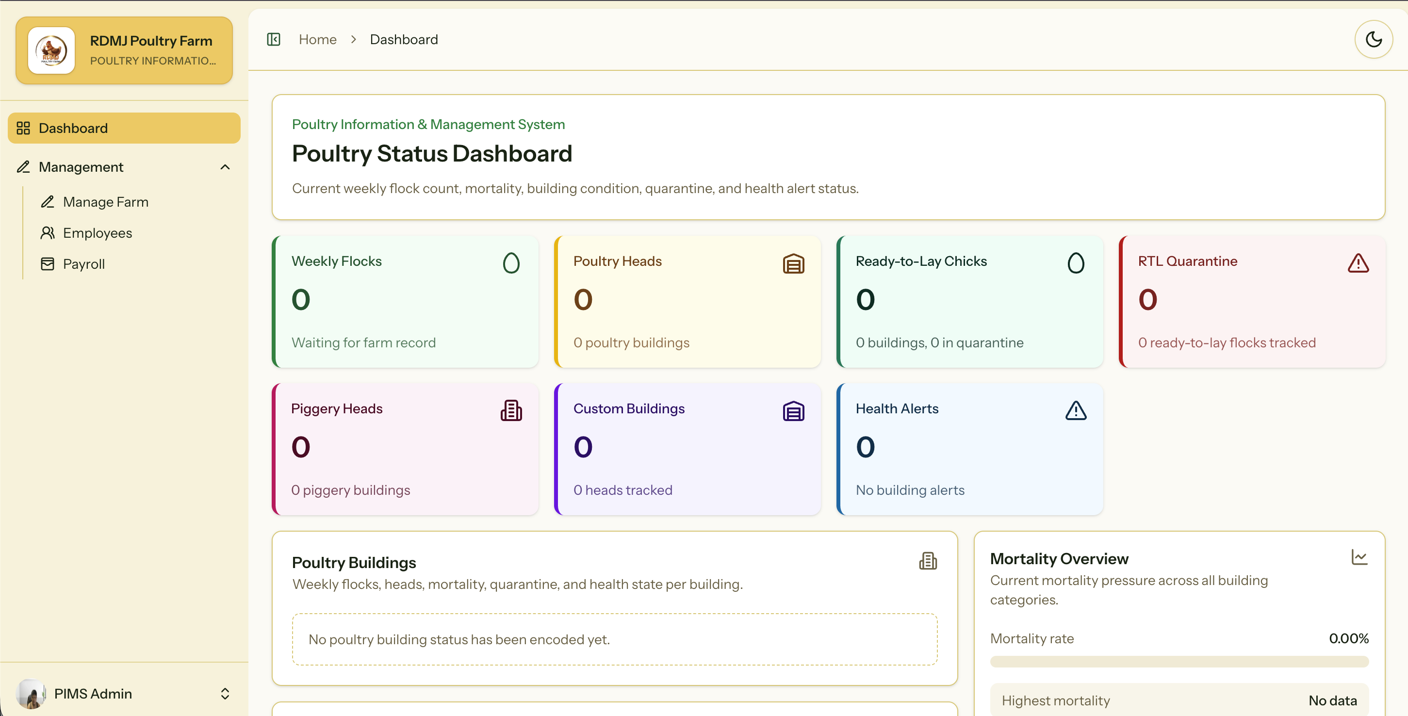Click the breadcrumb separator chevron

coord(354,39)
